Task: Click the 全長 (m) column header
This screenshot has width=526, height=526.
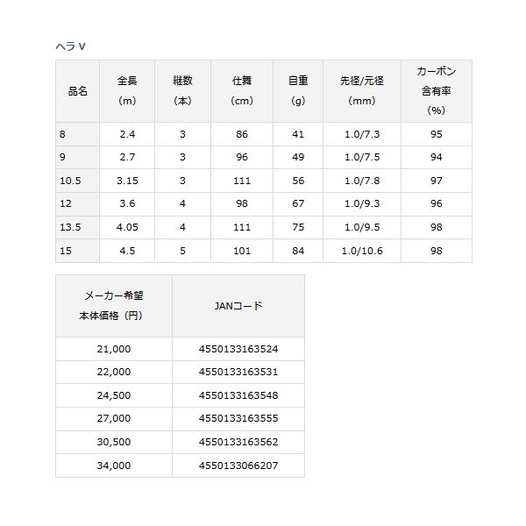Action: point(126,90)
